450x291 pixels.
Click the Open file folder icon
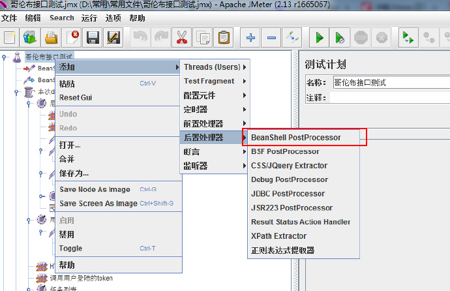pyautogui.click(x=51, y=38)
